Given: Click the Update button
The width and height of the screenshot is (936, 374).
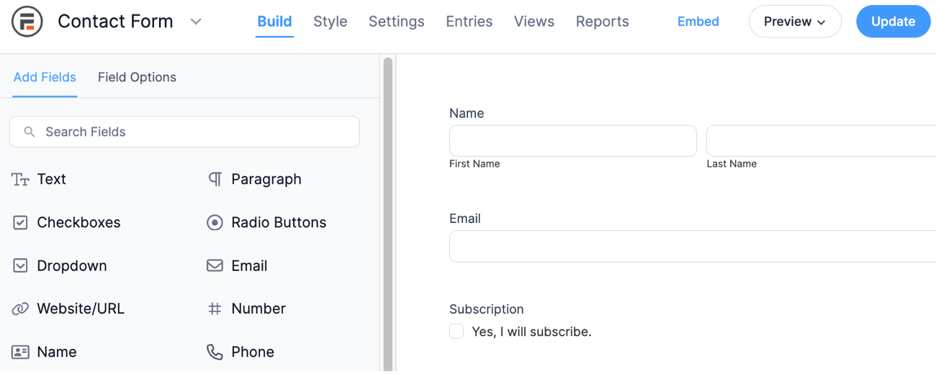Looking at the screenshot, I should click(893, 22).
